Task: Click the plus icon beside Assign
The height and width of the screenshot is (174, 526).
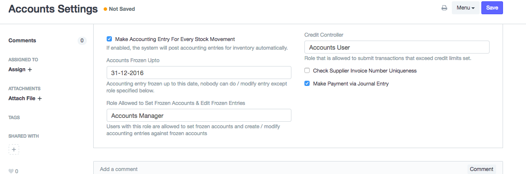Action: point(30,70)
